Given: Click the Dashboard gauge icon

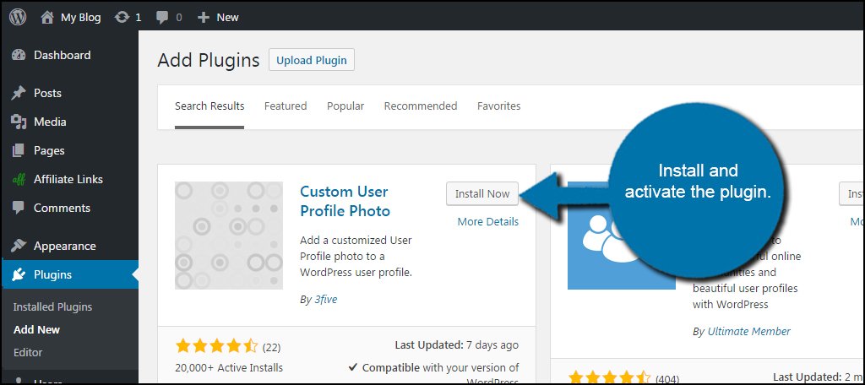Looking at the screenshot, I should tap(19, 55).
